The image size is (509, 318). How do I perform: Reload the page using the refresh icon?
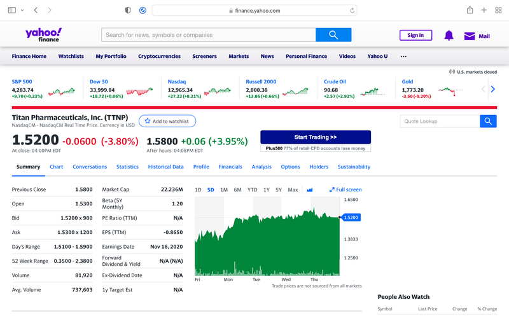[352, 10]
